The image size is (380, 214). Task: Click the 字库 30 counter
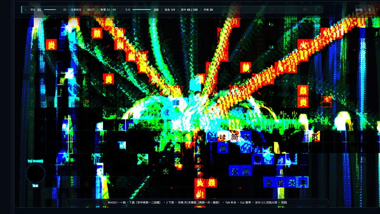(x=208, y=10)
